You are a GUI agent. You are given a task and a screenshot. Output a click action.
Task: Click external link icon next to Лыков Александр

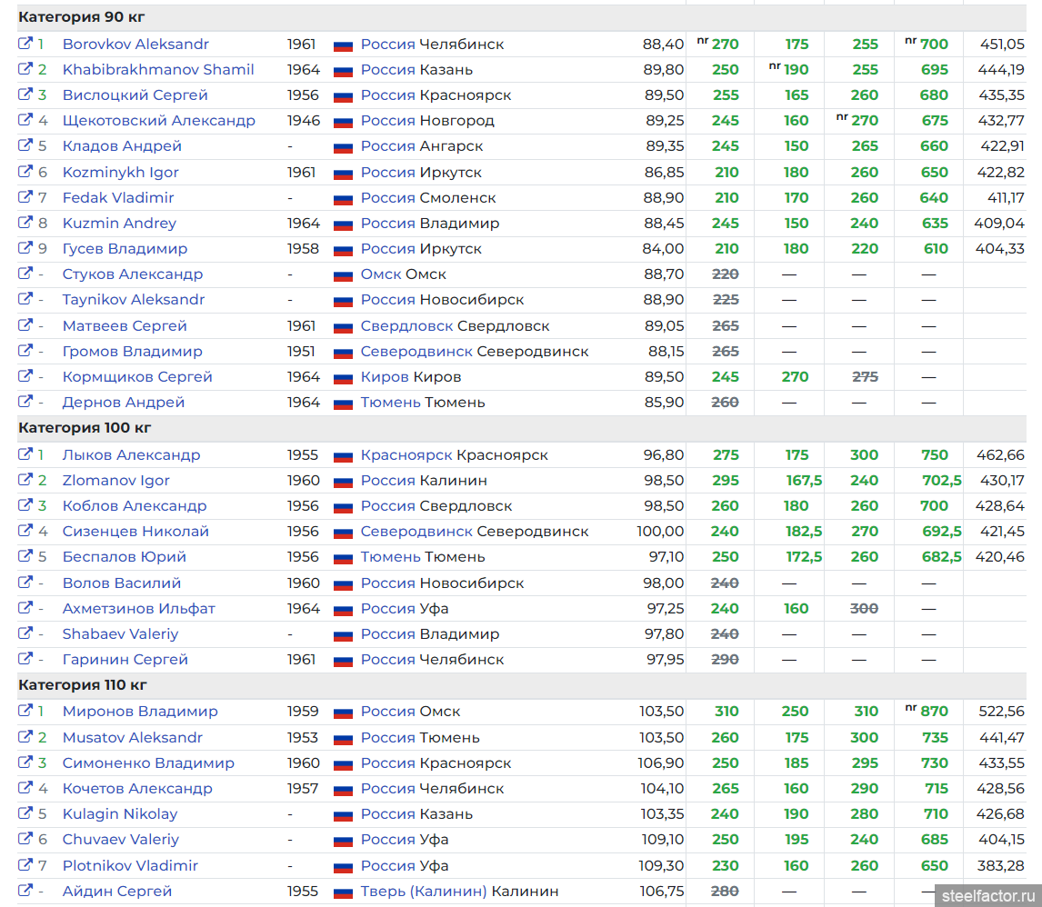[x=25, y=454]
